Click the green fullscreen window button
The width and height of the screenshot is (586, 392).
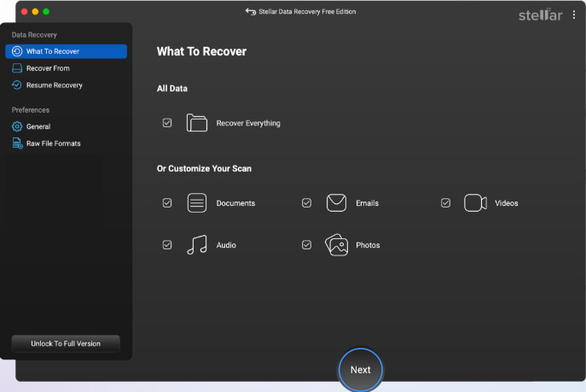point(46,12)
